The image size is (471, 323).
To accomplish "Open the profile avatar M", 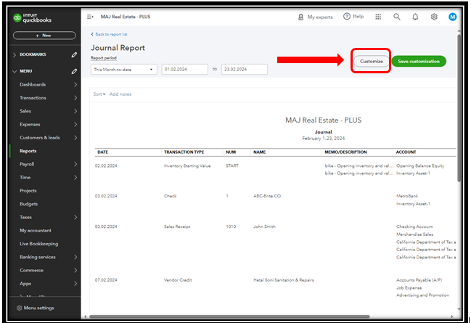I will pyautogui.click(x=452, y=17).
